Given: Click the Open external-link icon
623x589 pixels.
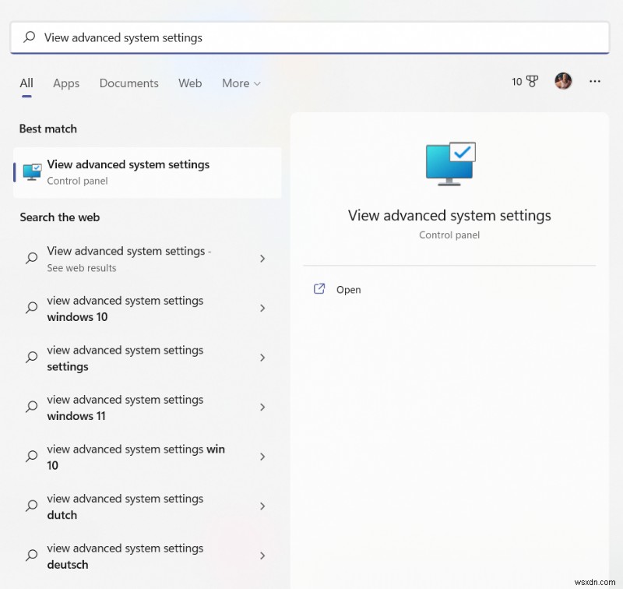Looking at the screenshot, I should point(319,289).
